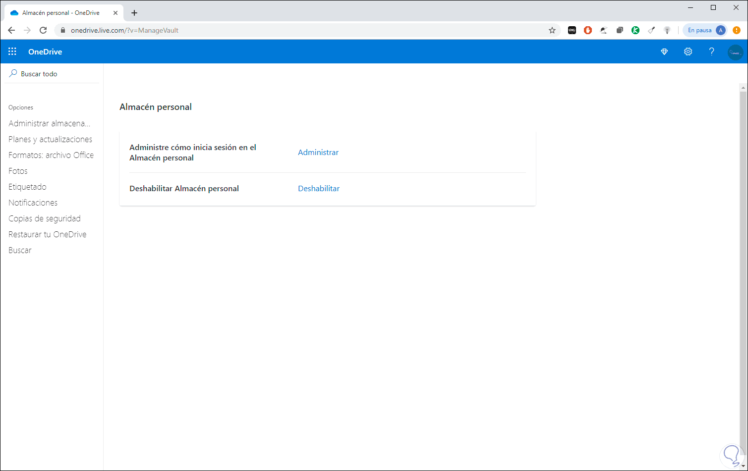The image size is (748, 471).
Task: Maximize the Chrome window
Action: coord(713,7)
